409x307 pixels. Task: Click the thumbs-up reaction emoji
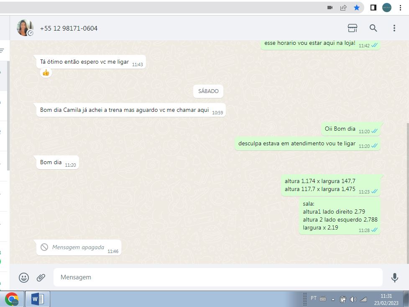pos(46,72)
